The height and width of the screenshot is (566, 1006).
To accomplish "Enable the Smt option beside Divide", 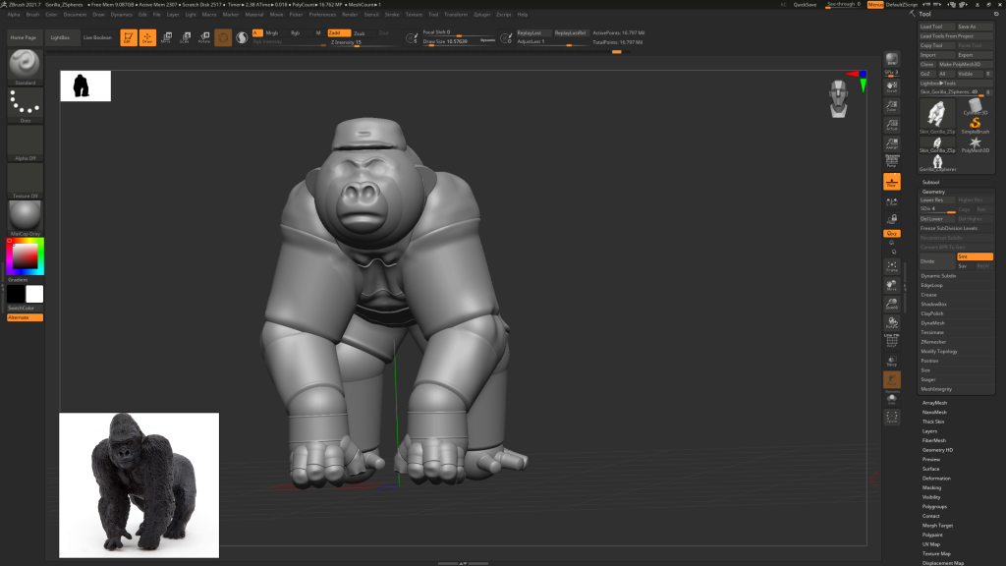I will point(975,256).
